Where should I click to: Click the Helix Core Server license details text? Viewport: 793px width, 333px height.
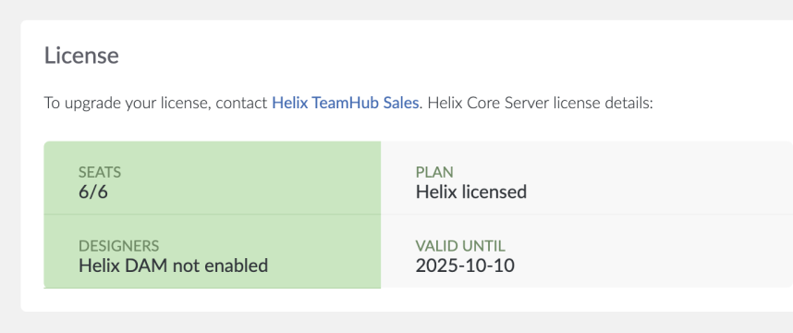pos(541,104)
